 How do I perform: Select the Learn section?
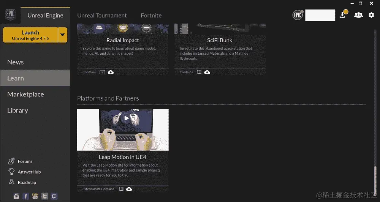tap(35, 78)
